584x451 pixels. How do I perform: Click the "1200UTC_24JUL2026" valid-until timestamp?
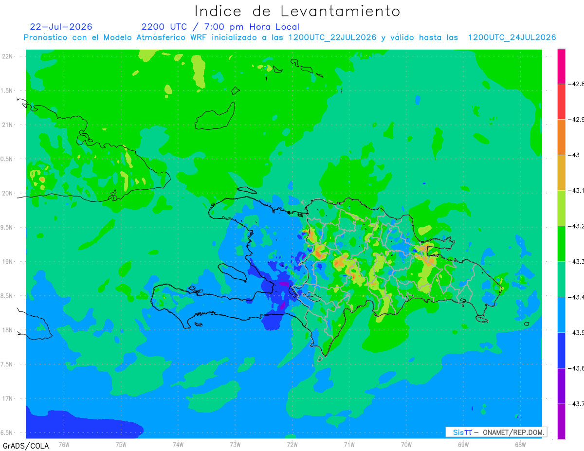click(512, 37)
